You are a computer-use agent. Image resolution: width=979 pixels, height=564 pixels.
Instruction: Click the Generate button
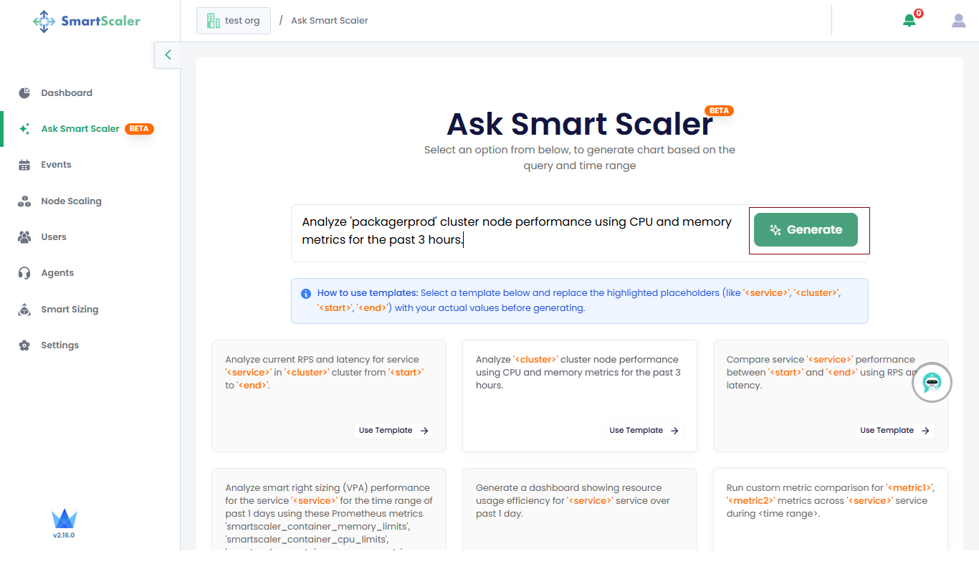point(806,229)
